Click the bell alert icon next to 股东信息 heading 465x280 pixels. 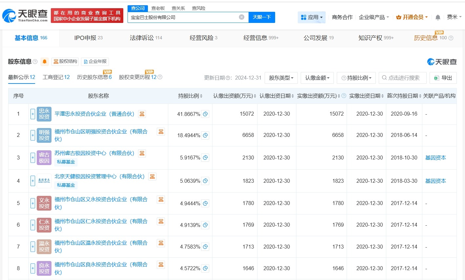point(45,61)
